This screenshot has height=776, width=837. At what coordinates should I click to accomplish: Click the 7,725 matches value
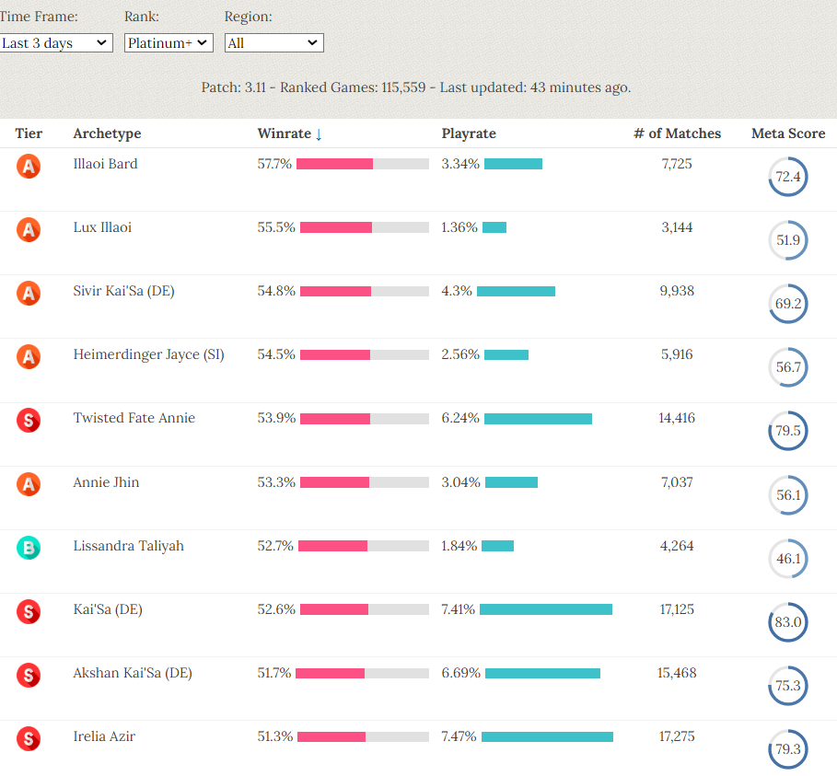[x=677, y=164]
